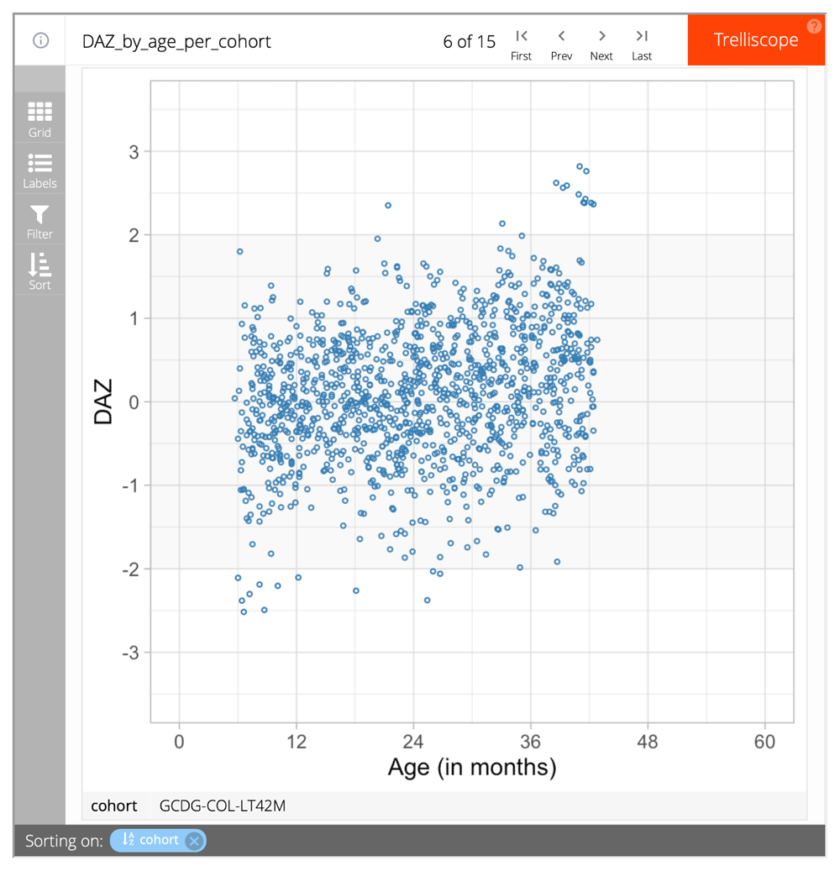Viewport: 840px width, 871px height.
Task: Go to the Prev panel page
Action: (x=561, y=43)
